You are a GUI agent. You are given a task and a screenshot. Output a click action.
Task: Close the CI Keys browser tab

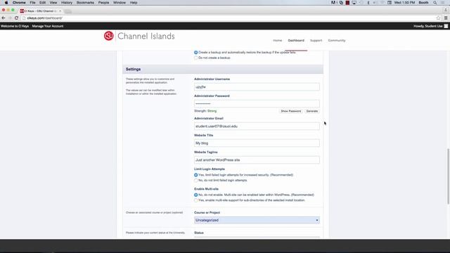point(60,11)
